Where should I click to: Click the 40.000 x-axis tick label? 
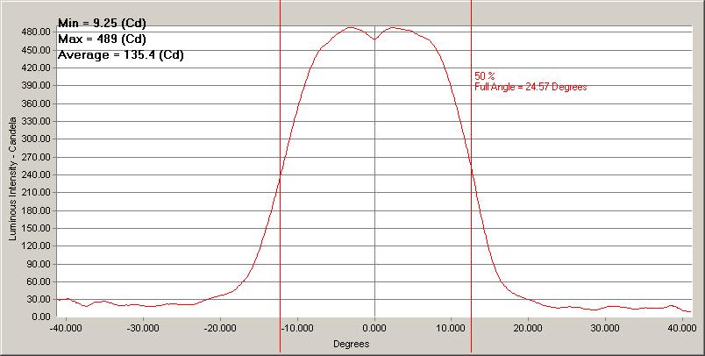[x=682, y=329]
